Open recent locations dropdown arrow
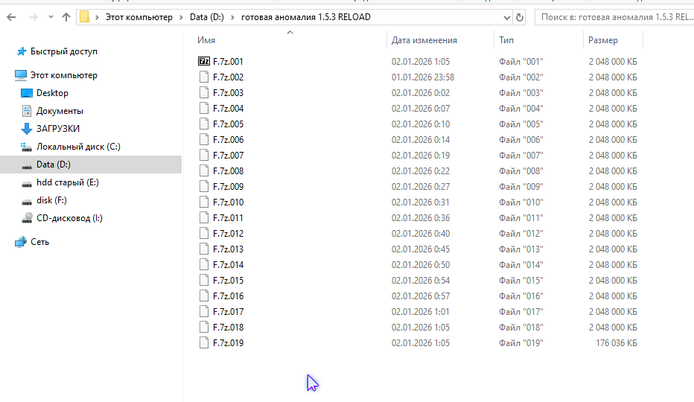Viewport: 694px width, 402px height. 51,17
